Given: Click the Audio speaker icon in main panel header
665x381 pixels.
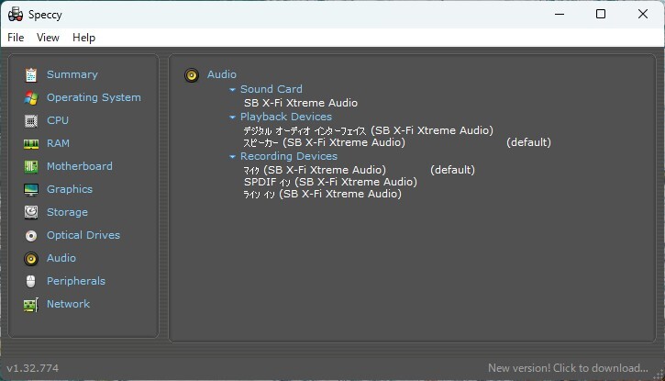Looking at the screenshot, I should (192, 75).
